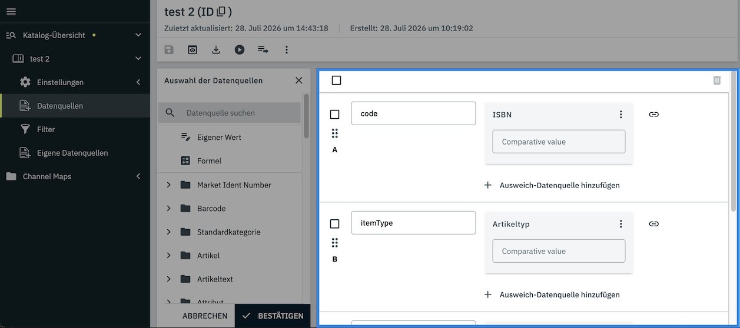Expand the Einstellungen submenu chevron
740x328 pixels.
pos(138,82)
